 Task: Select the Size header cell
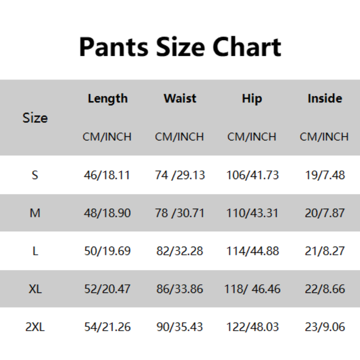click(x=35, y=118)
